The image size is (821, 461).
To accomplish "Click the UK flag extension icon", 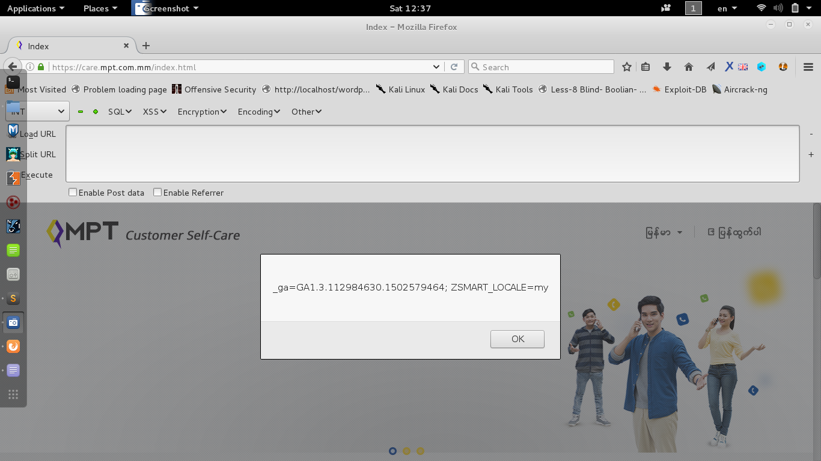I will [743, 67].
